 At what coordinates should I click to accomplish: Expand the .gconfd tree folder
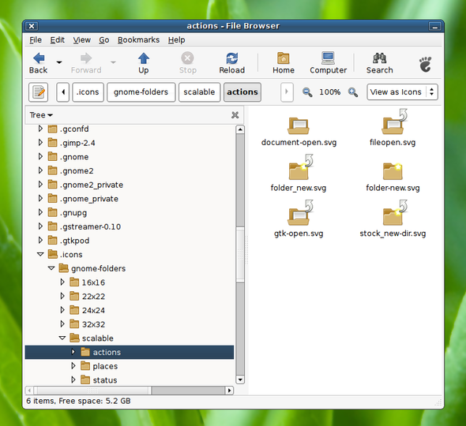click(x=40, y=129)
